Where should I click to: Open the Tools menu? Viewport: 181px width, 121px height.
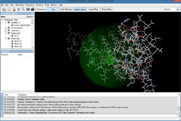pos(47,5)
